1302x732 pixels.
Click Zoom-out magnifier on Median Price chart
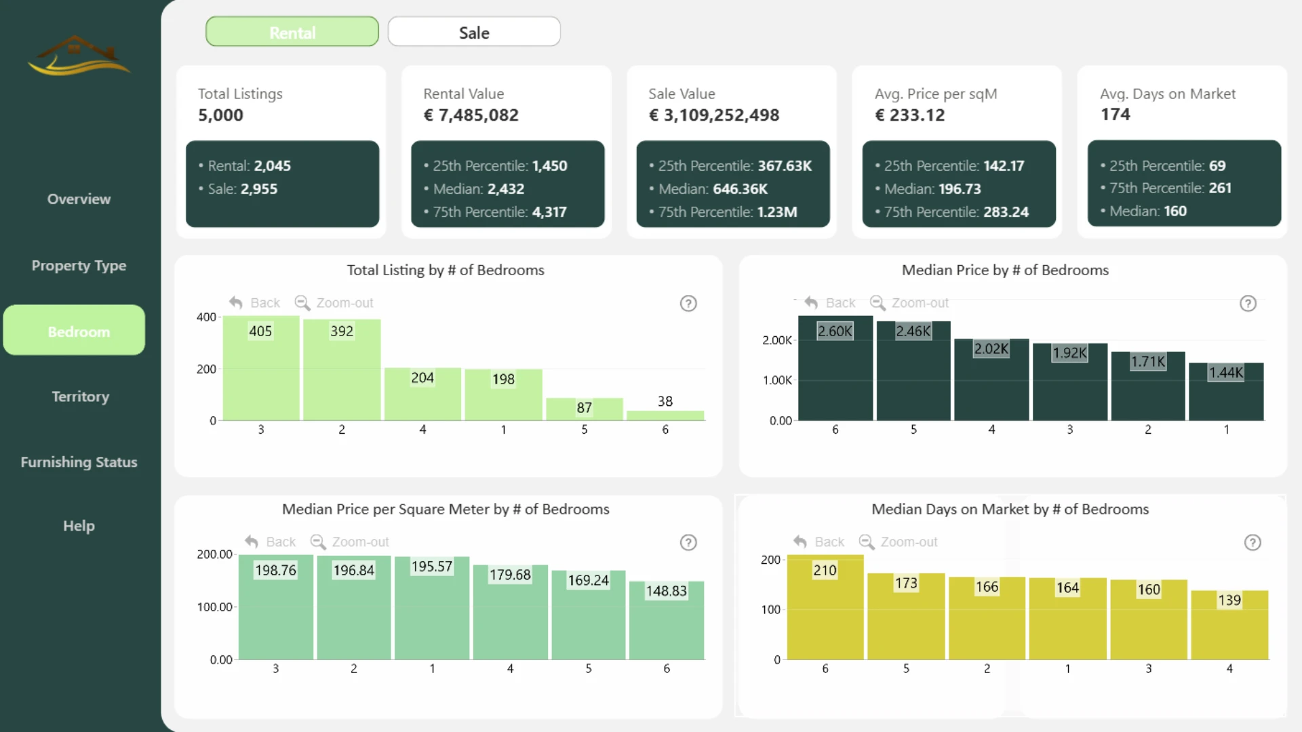click(x=877, y=302)
